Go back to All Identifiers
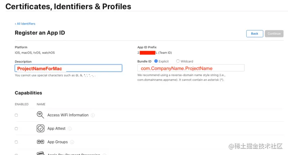Screen dimensions: 288x155 tap(25, 24)
